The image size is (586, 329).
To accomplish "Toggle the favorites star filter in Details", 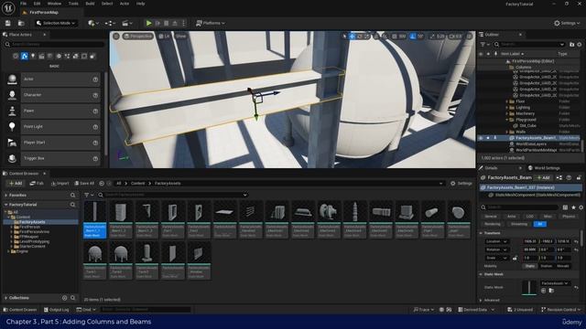I will (573, 207).
